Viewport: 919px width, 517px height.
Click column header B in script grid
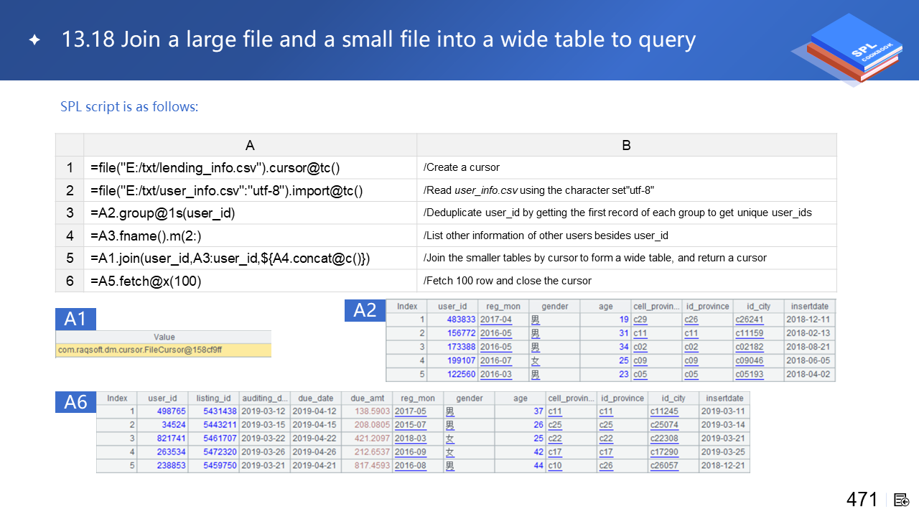tap(626, 145)
